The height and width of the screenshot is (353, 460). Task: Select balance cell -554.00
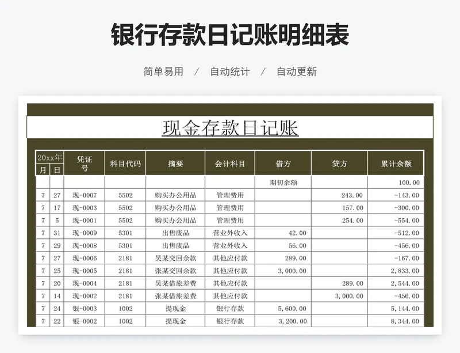(396, 220)
